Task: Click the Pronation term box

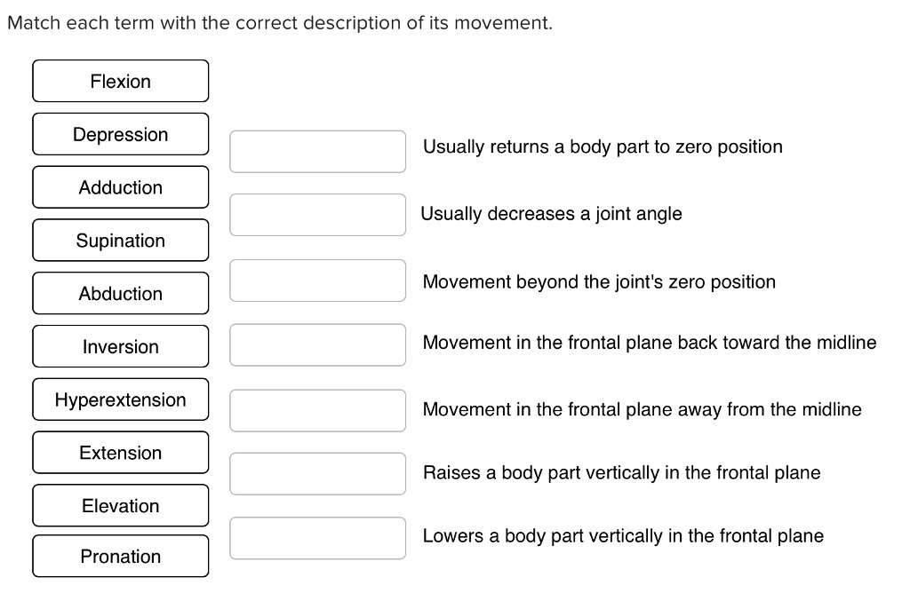Action: coord(121,557)
